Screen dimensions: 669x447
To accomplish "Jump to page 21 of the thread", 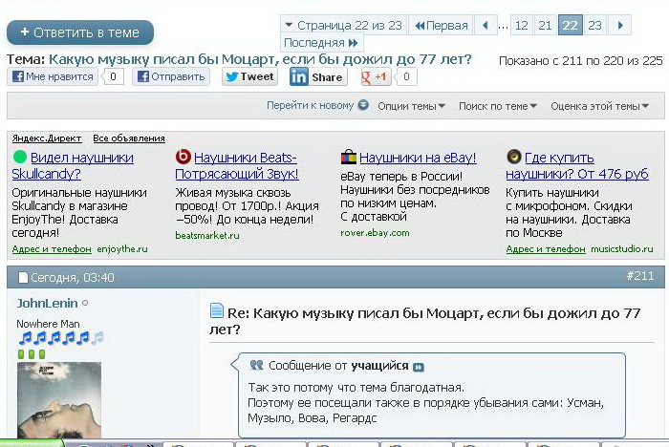I will click(x=545, y=26).
